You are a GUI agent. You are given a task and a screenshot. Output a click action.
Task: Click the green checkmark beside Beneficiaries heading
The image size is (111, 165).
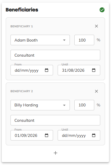(102, 10)
